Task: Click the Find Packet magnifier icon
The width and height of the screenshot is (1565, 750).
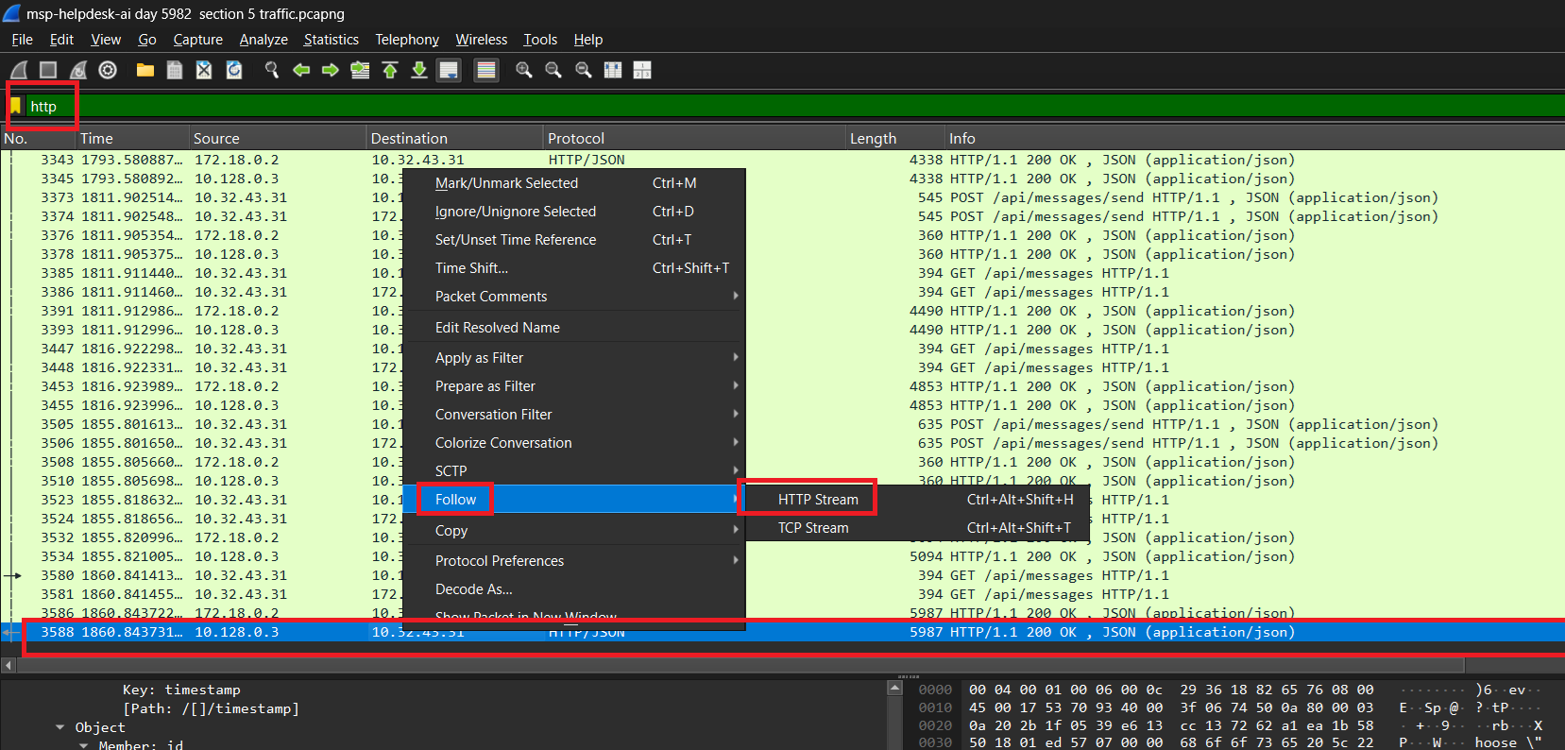Action: pos(272,70)
